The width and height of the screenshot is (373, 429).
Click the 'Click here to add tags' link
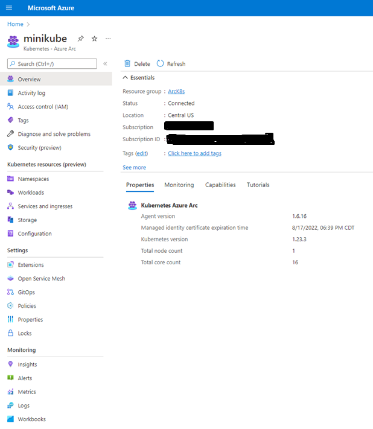[194, 153]
